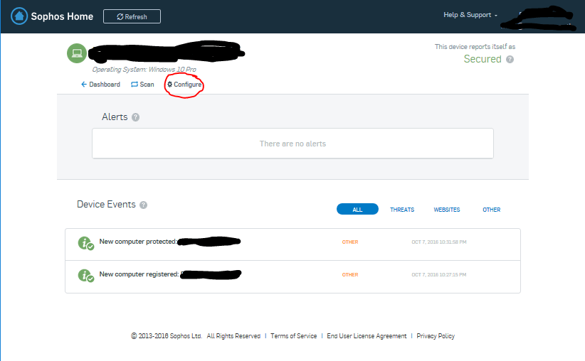Click the This device reports itself as text
The image size is (585, 361).
pyautogui.click(x=475, y=47)
